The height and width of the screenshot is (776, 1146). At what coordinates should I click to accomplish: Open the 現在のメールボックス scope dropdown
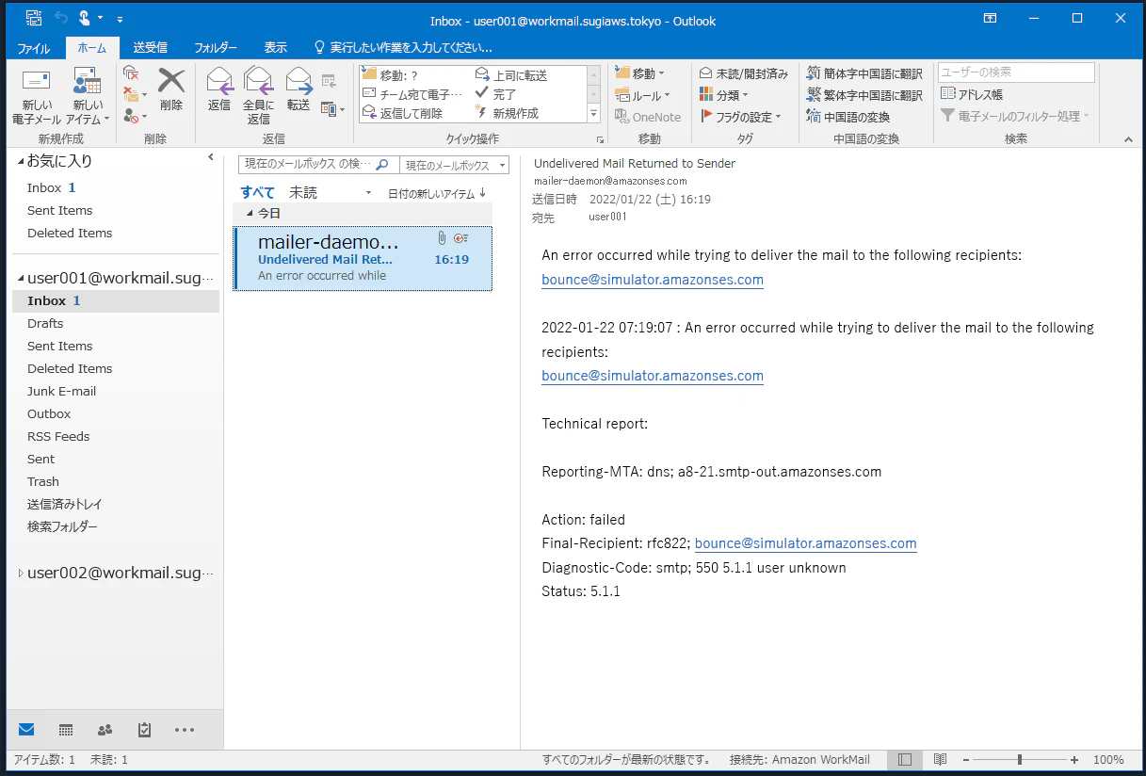455,165
